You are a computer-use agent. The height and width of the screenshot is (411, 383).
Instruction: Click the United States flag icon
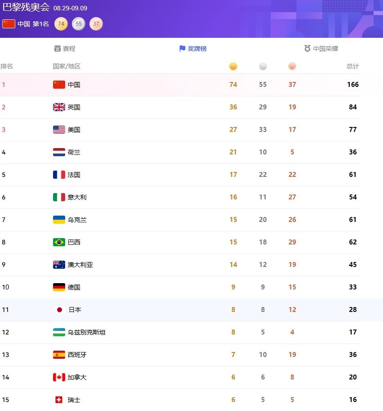pos(59,130)
